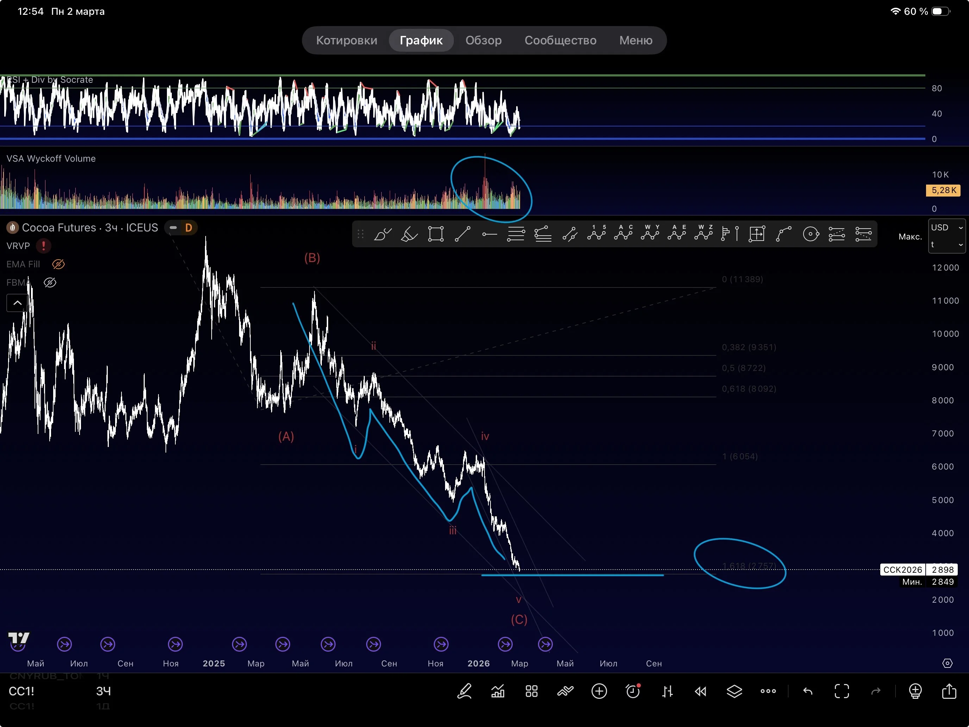Switch to the Обзор tab
969x727 pixels.
pos(484,40)
